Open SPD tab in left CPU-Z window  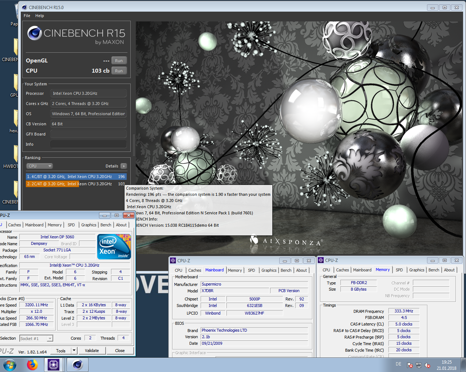[71, 225]
